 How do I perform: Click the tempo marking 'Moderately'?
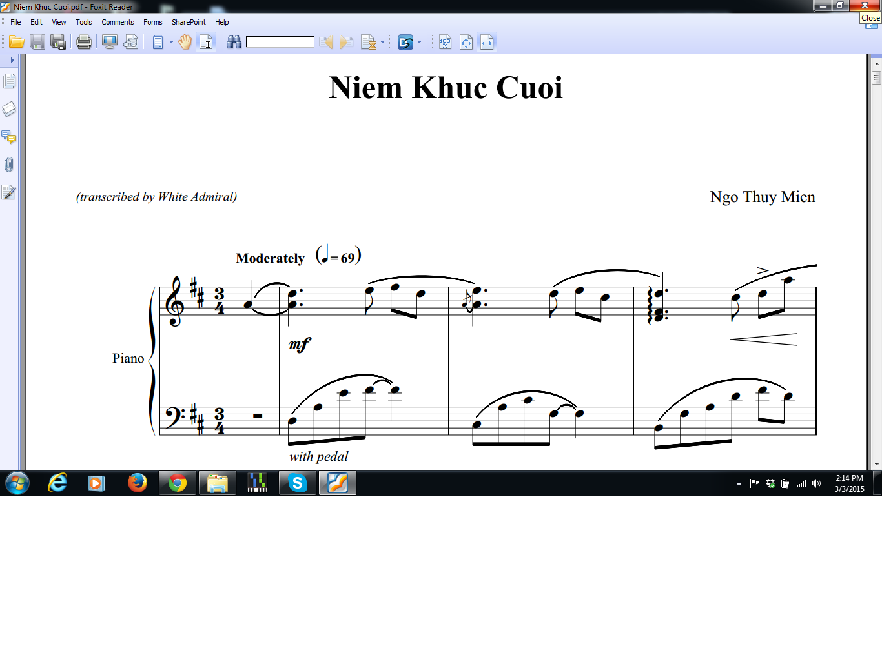pyautogui.click(x=270, y=258)
